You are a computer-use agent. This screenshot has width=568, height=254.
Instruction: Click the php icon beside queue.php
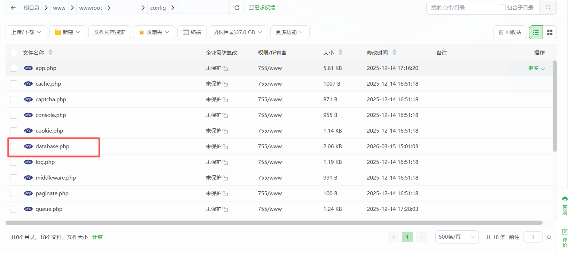pyautogui.click(x=28, y=209)
